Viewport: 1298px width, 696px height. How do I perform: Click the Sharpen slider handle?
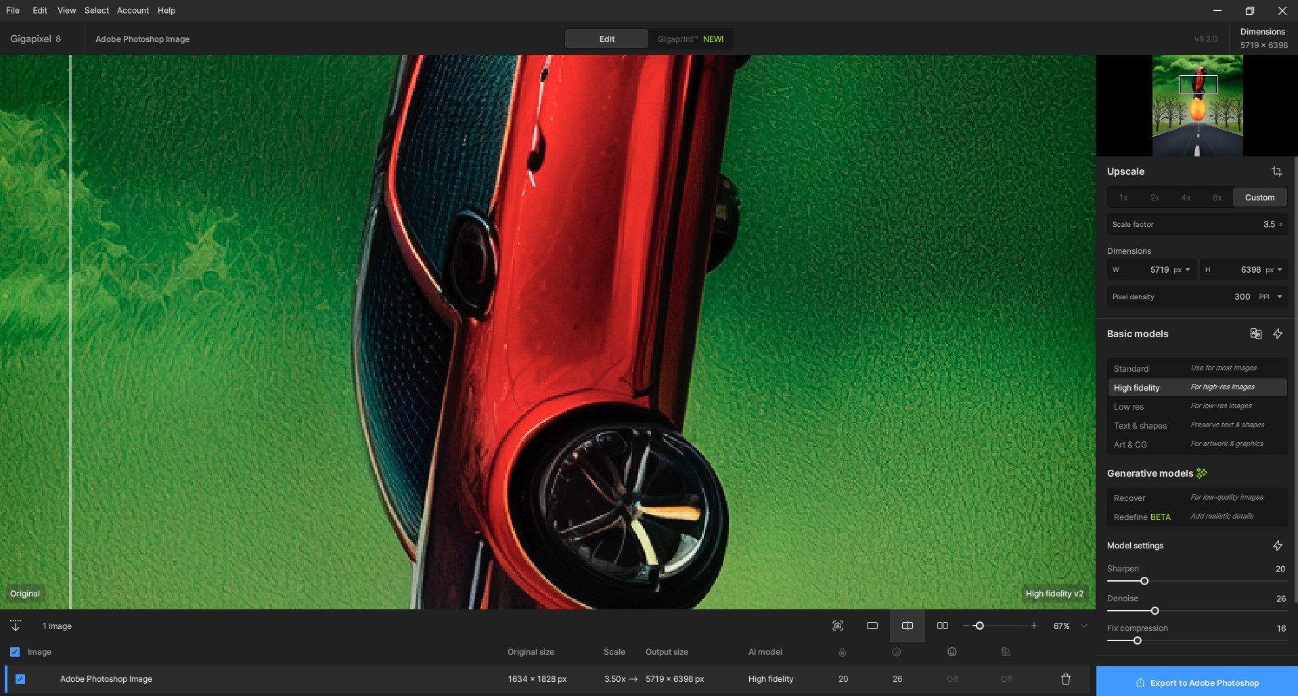click(1144, 581)
